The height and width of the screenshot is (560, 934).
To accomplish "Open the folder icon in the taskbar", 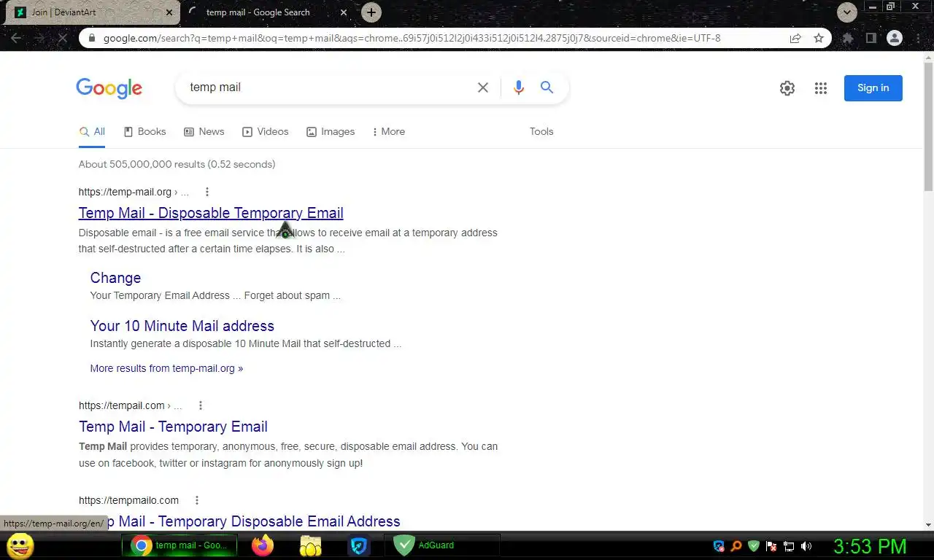I will [311, 545].
